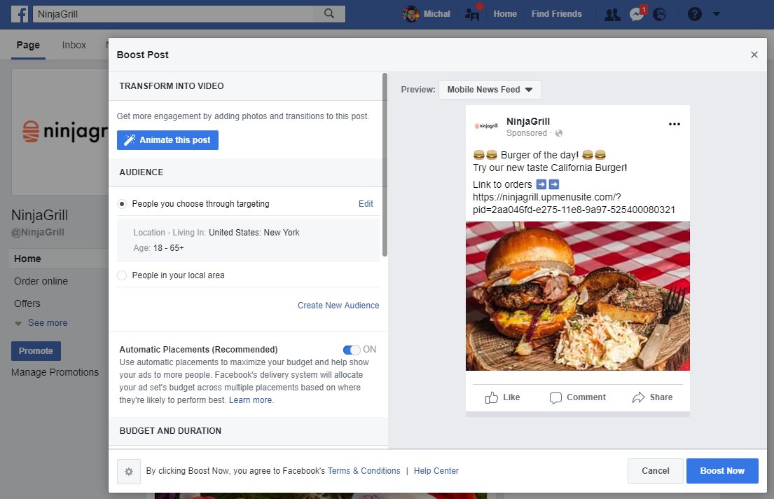Open the Mobile News Feed preview dropdown
The image size is (774, 499).
pyautogui.click(x=490, y=90)
